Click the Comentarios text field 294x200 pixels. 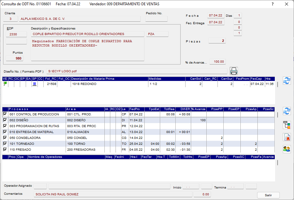(113, 194)
